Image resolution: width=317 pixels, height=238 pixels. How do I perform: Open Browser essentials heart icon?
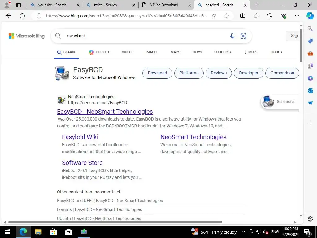(x=284, y=16)
